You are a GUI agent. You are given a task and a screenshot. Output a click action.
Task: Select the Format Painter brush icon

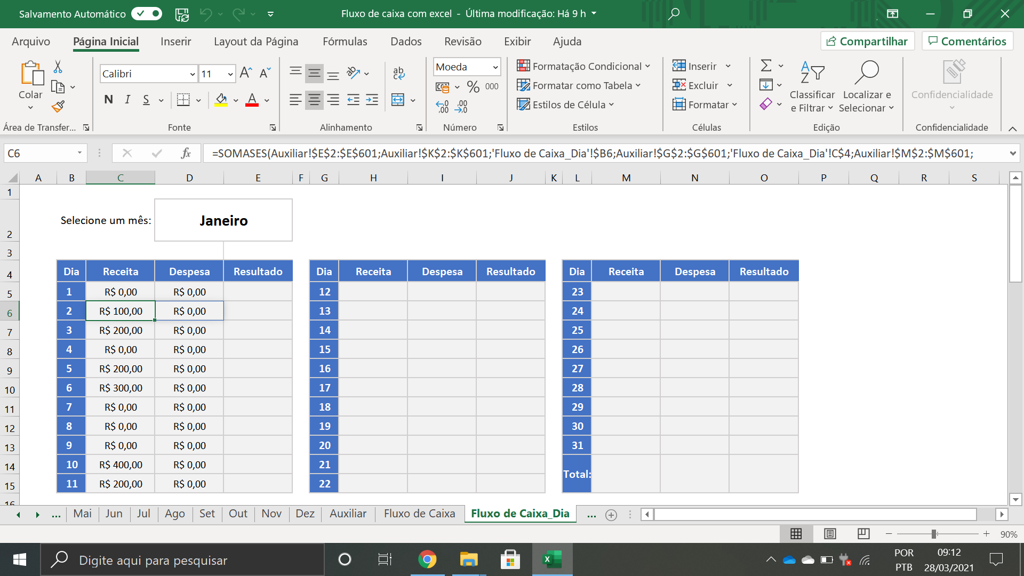click(x=58, y=107)
